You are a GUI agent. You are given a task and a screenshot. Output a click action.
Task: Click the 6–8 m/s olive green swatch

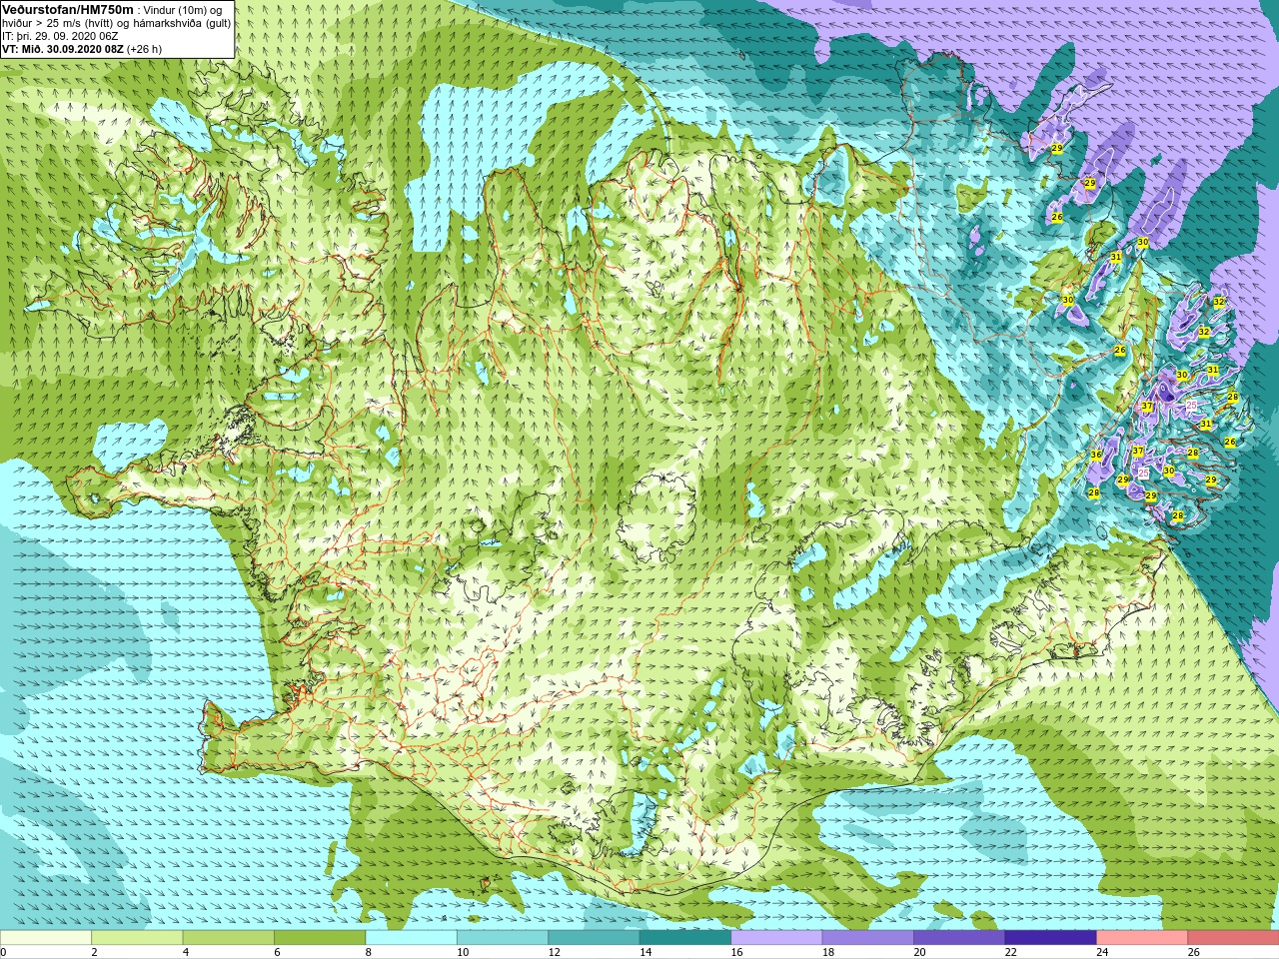pyautogui.click(x=320, y=938)
